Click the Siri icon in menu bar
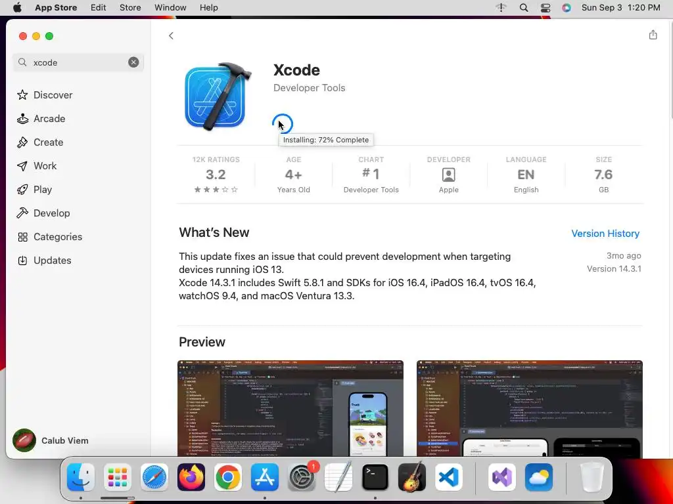 (567, 8)
